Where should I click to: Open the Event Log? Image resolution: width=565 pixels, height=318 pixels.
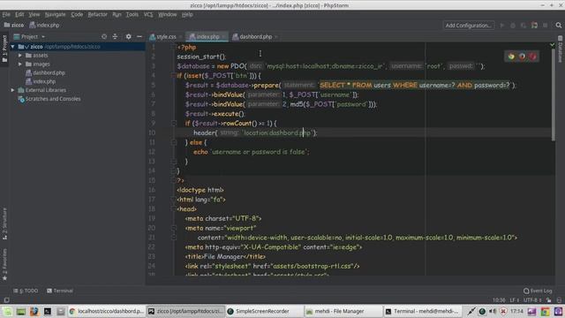click(538, 291)
